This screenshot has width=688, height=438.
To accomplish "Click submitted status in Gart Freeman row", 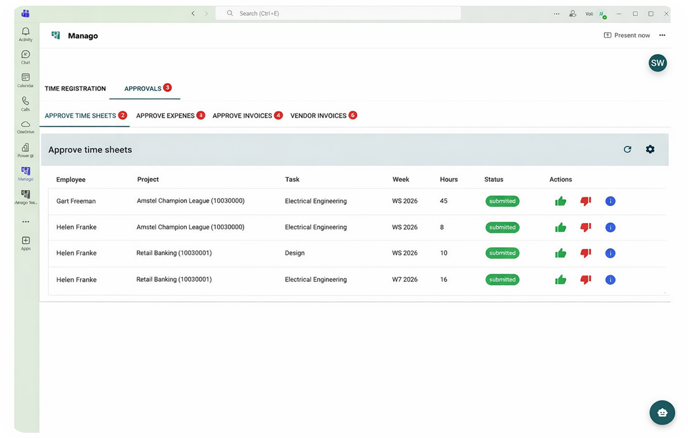I will pos(502,201).
